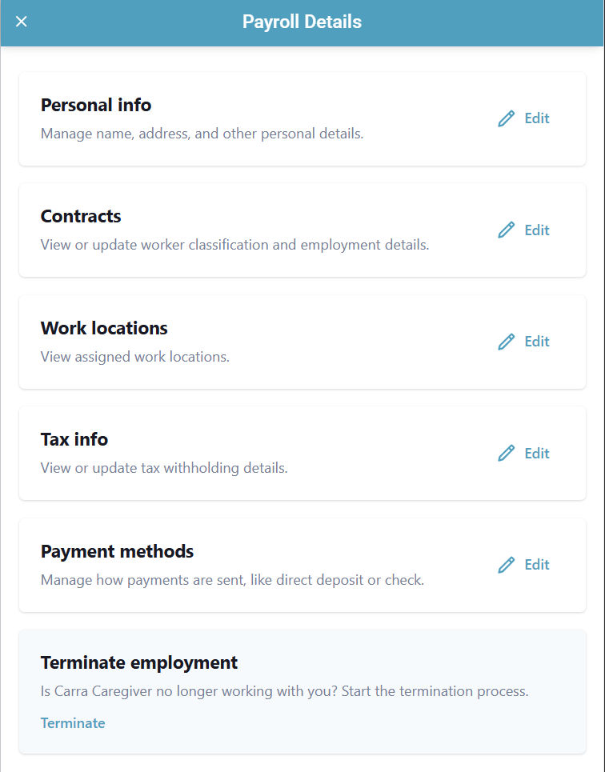Viewport: 605px width, 772px height.
Task: Open the Edit link for Personal info
Action: [x=537, y=118]
